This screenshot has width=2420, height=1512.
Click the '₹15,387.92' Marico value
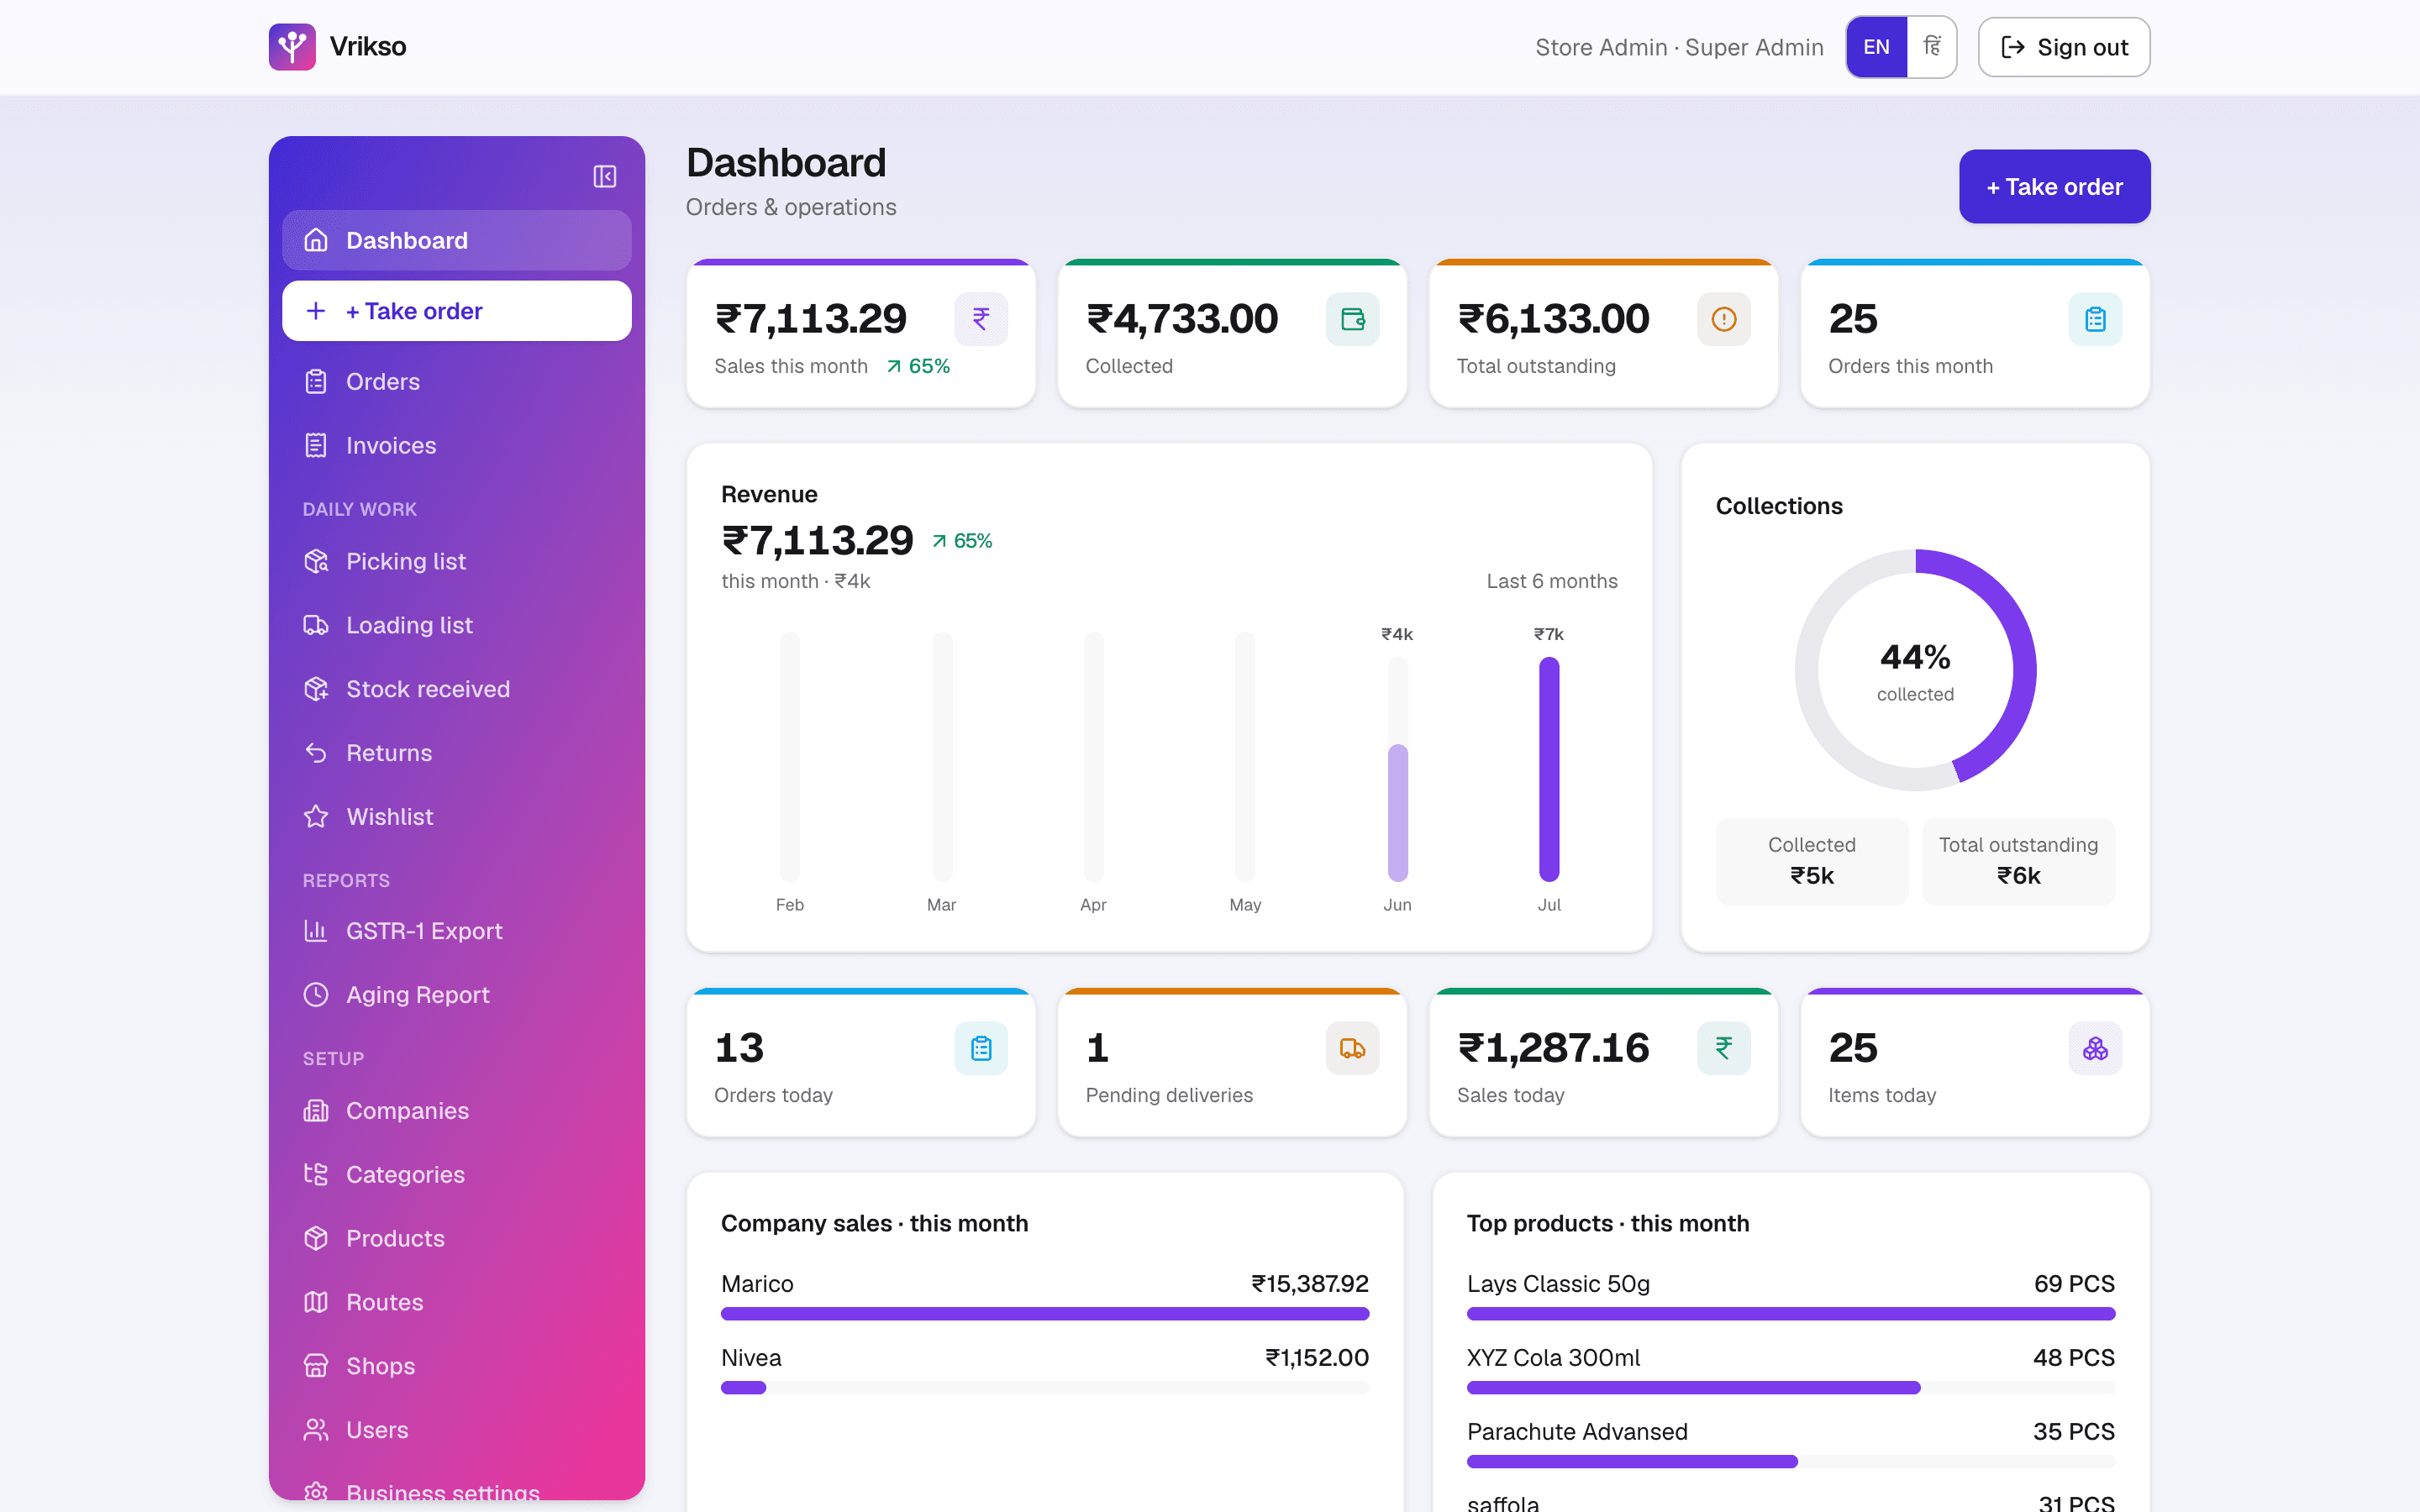point(1310,1283)
